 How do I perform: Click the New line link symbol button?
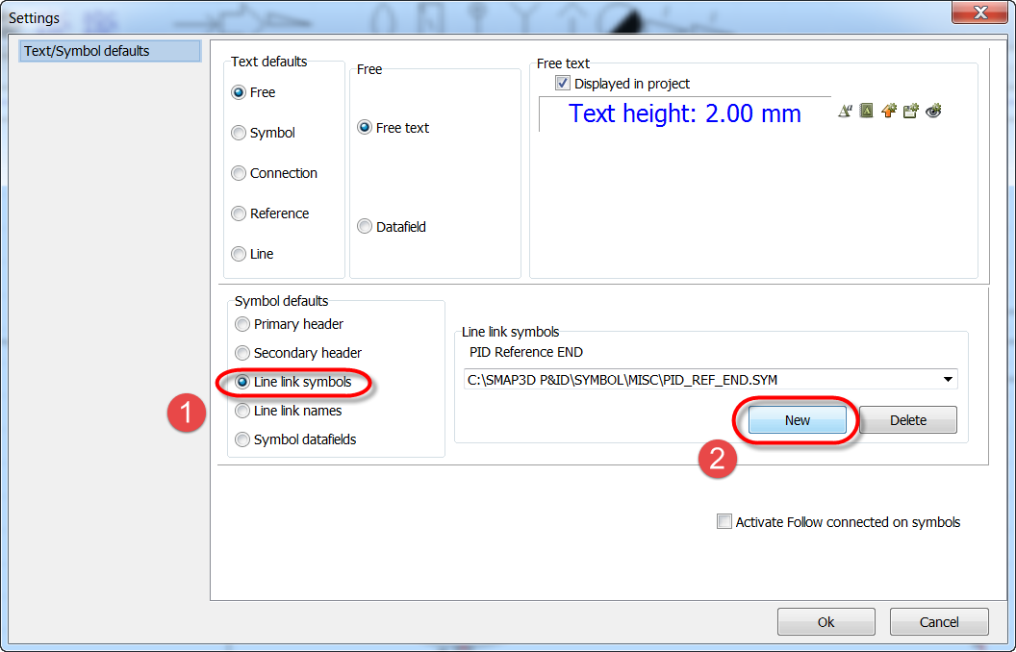796,419
